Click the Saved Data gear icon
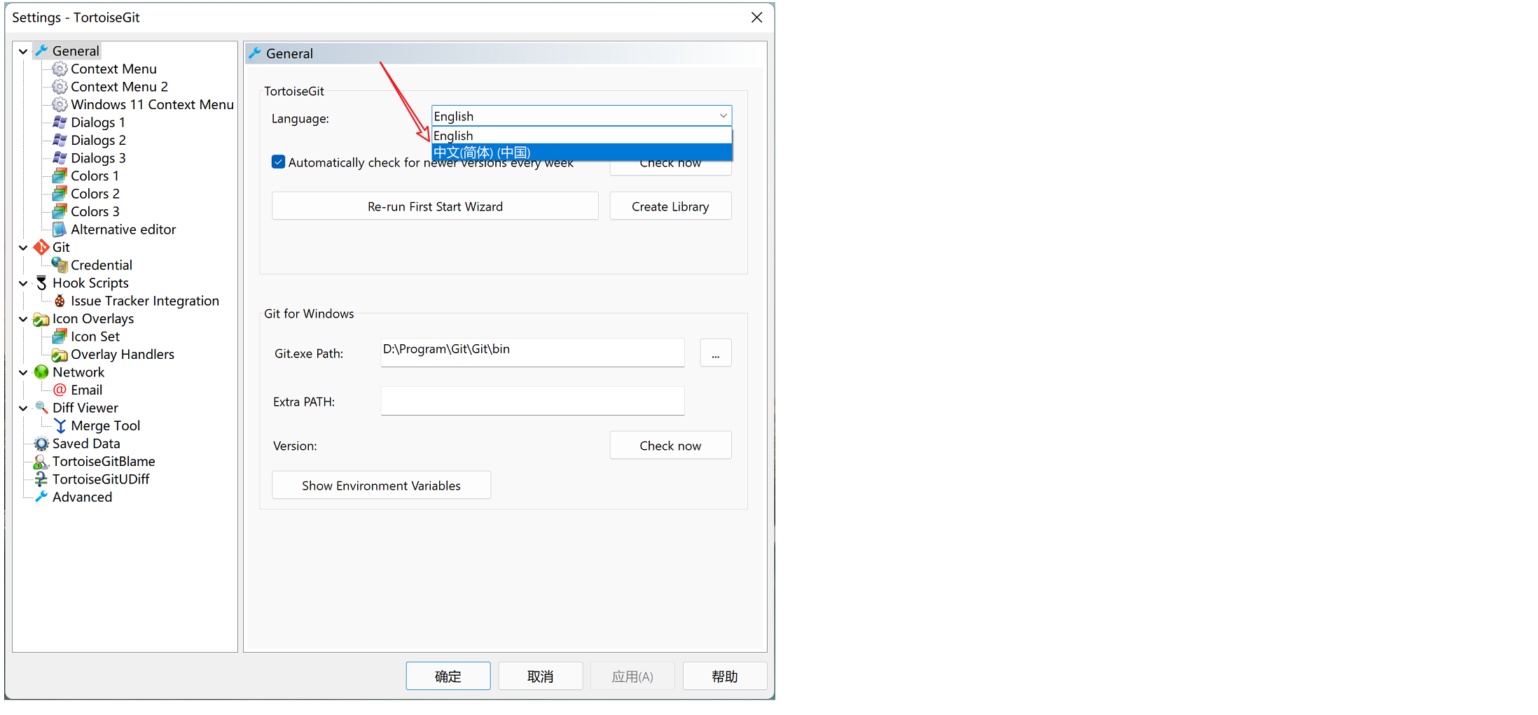This screenshot has width=1538, height=715. coord(41,444)
